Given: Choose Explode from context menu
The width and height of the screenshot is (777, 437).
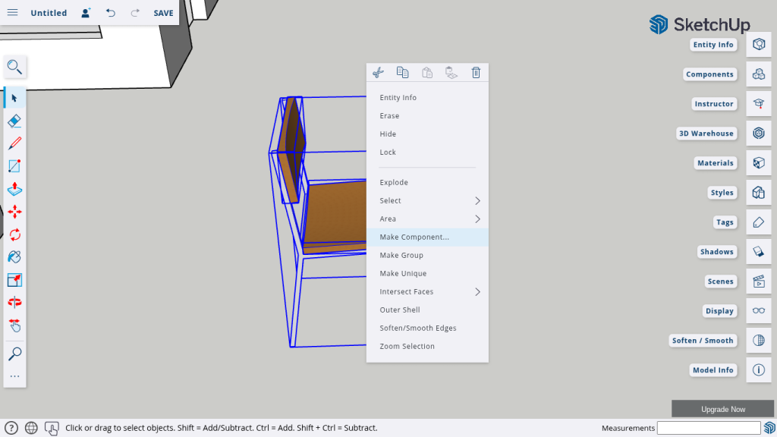Looking at the screenshot, I should tap(394, 183).
